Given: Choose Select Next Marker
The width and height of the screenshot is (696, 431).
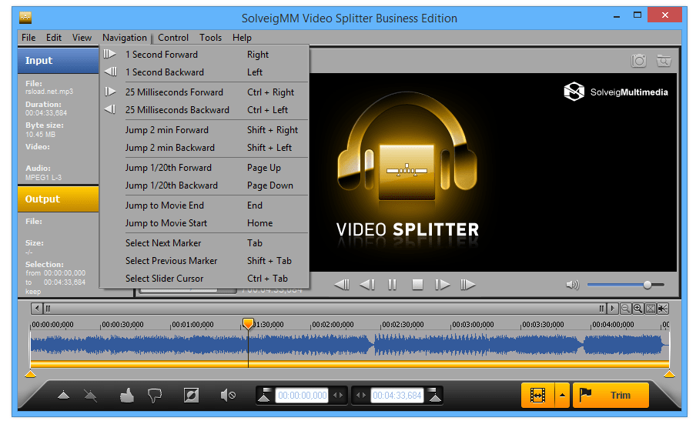Looking at the screenshot, I should click(x=204, y=243).
